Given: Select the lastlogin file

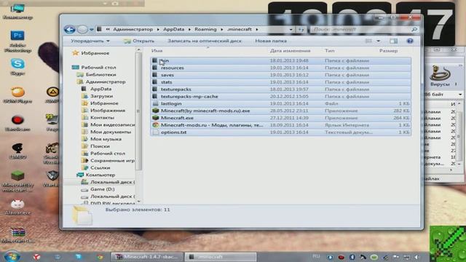Looking at the screenshot, I should pyautogui.click(x=281, y=103).
